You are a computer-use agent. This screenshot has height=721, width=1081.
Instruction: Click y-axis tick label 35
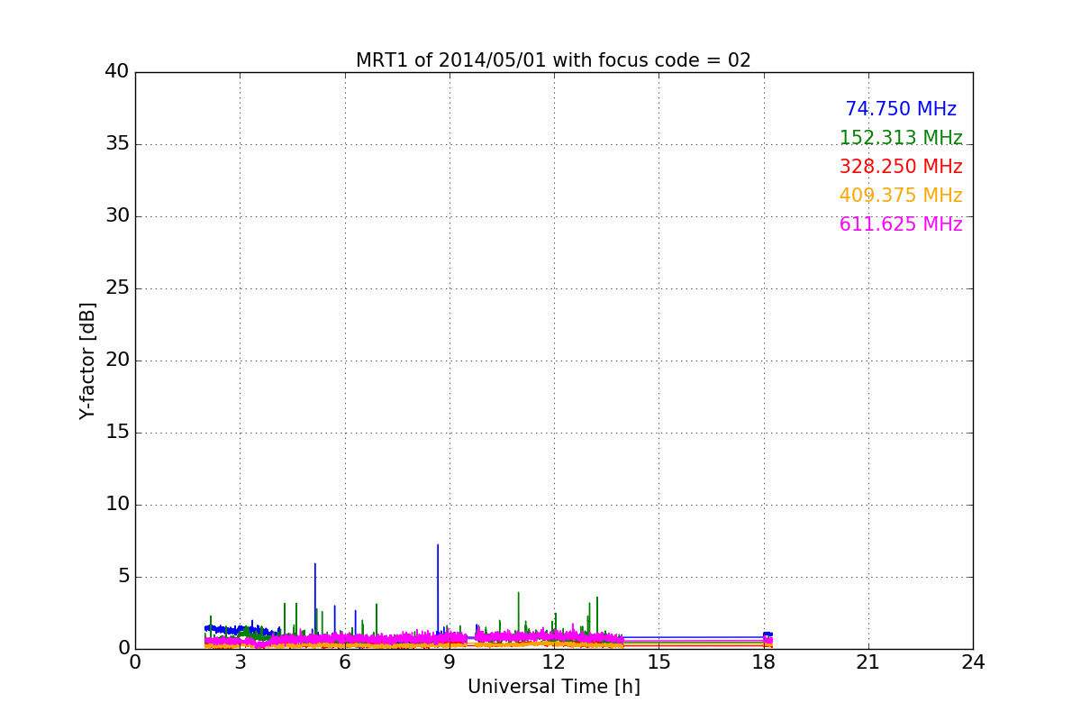click(117, 144)
